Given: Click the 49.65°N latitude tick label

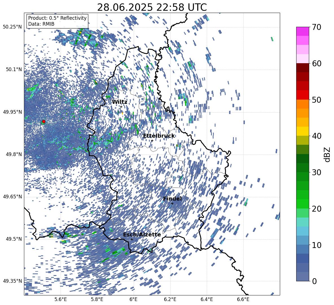Looking at the screenshot, I should pyautogui.click(x=12, y=197).
